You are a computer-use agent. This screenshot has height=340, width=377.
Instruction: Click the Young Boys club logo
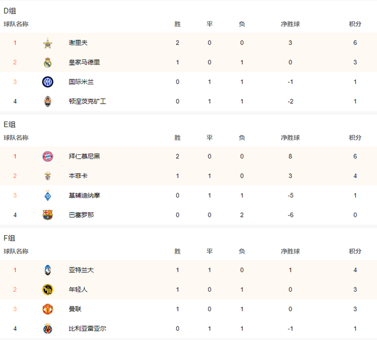coord(48,289)
